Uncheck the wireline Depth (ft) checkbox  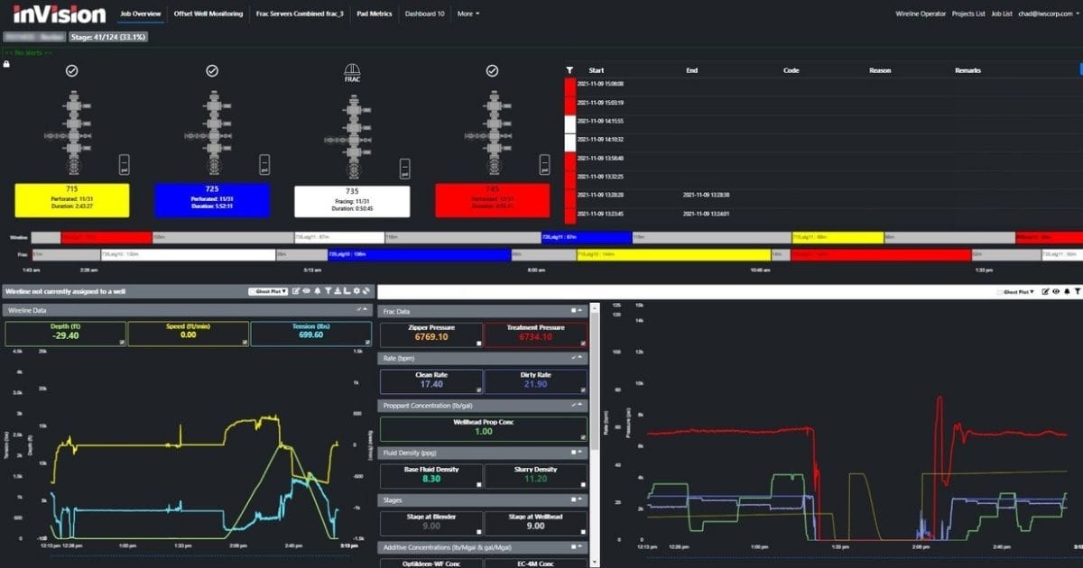[121, 342]
